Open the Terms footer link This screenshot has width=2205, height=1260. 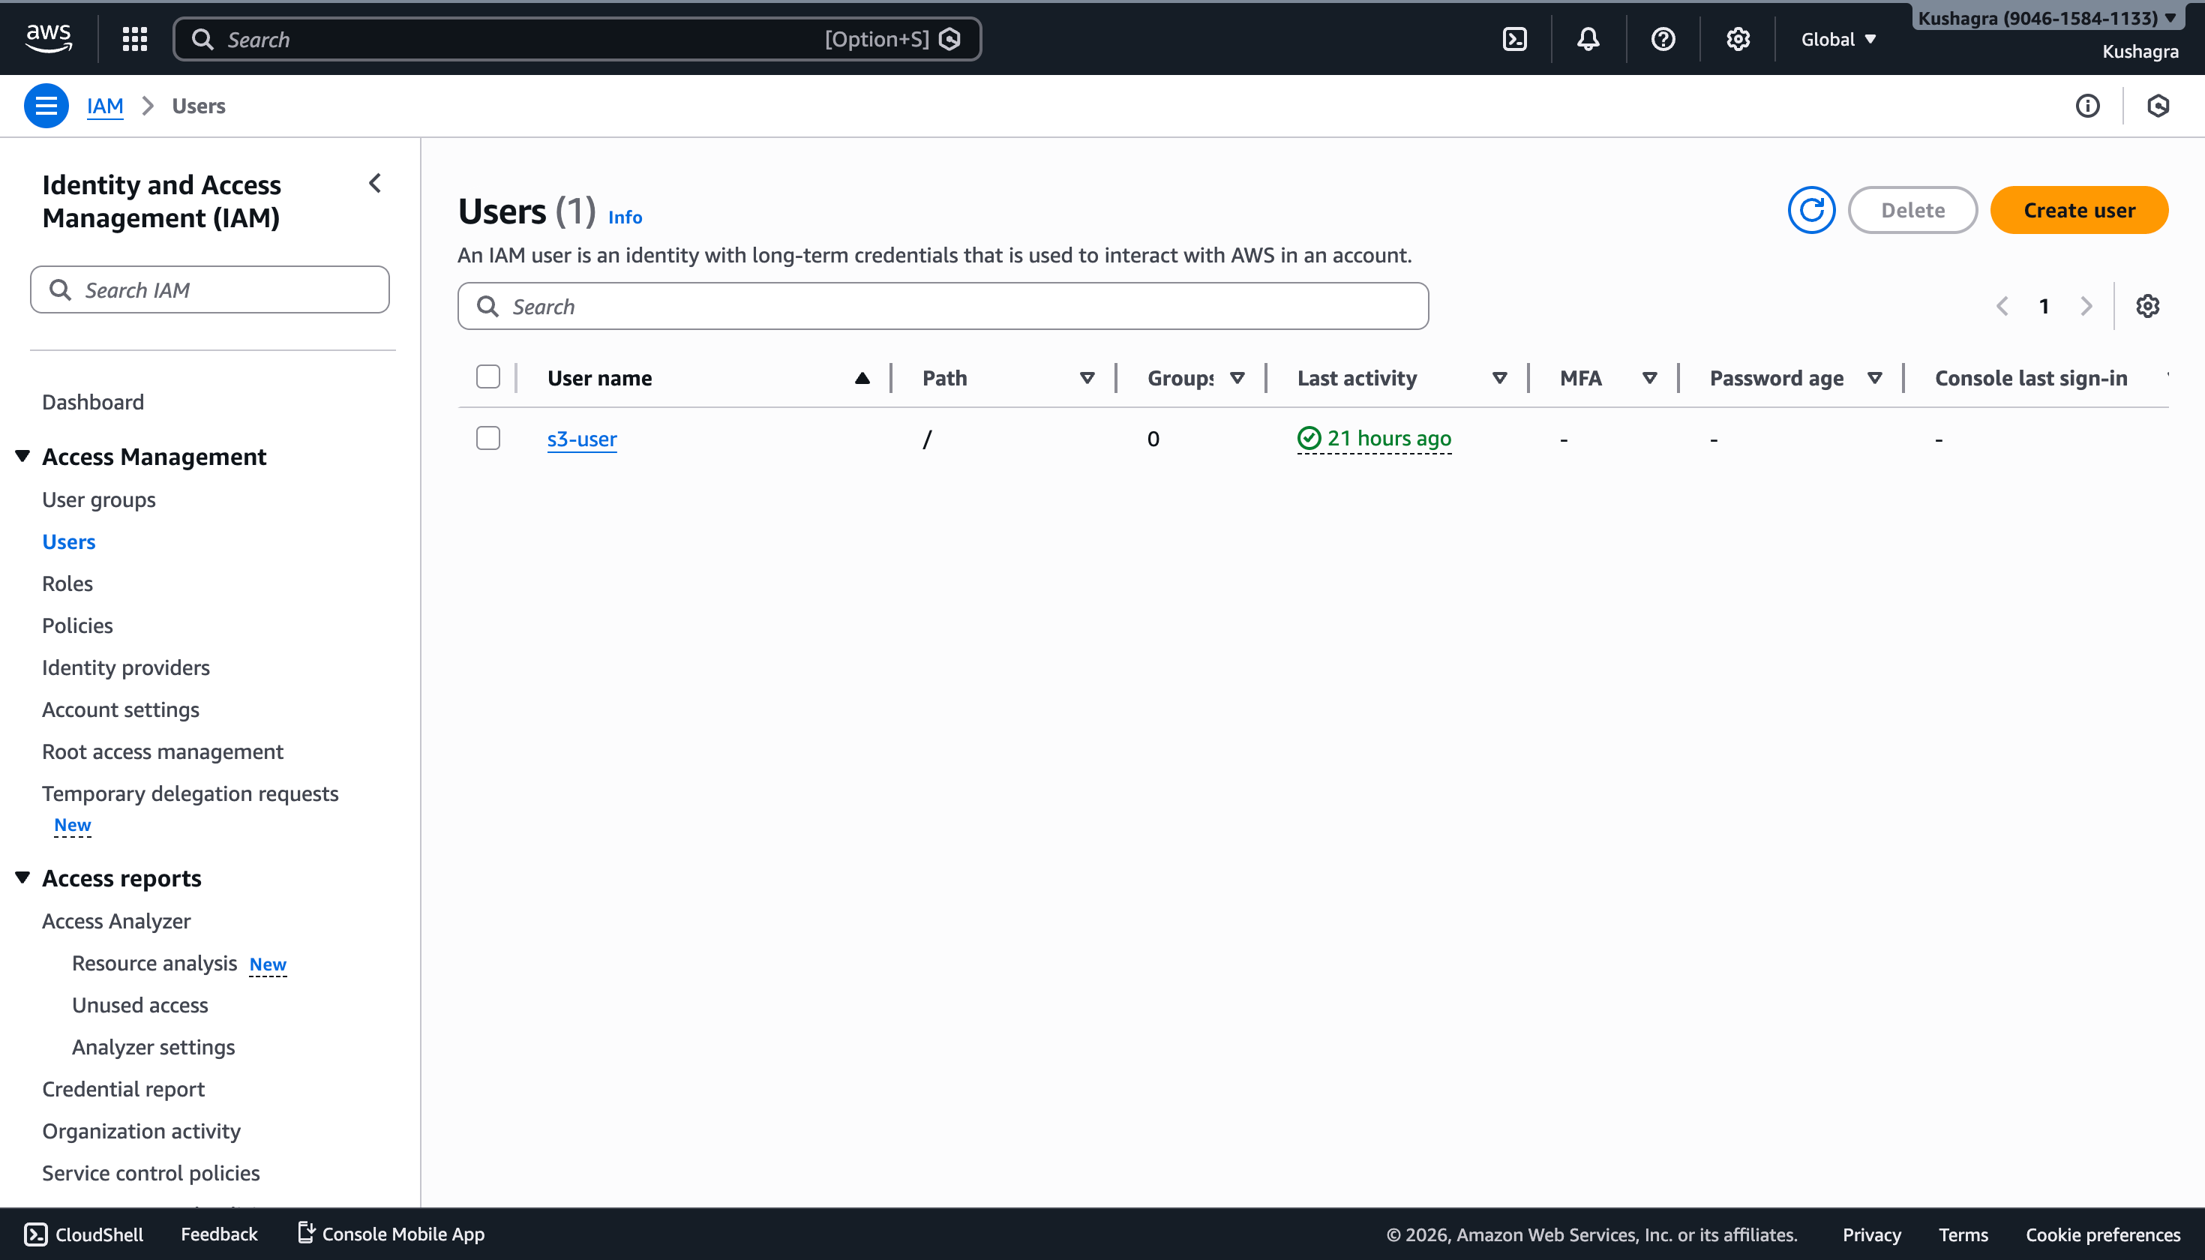[1963, 1235]
